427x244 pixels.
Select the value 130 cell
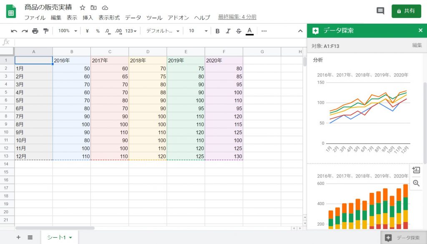(x=224, y=156)
